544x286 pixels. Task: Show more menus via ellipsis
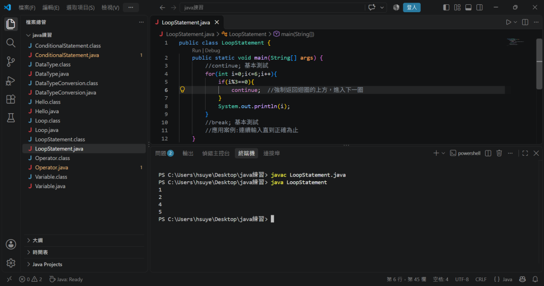click(131, 7)
